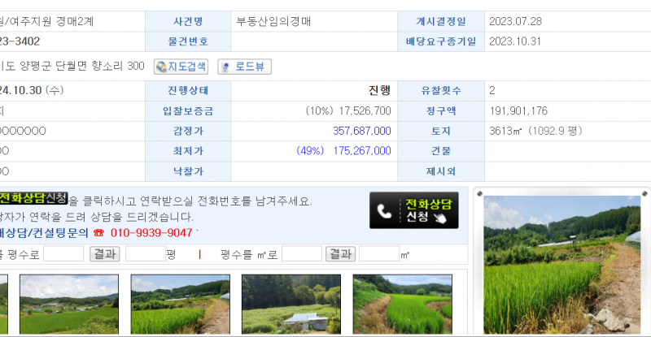Open the thumbnail of curved green rice paddy
The image size is (651, 337).
click(x=402, y=304)
